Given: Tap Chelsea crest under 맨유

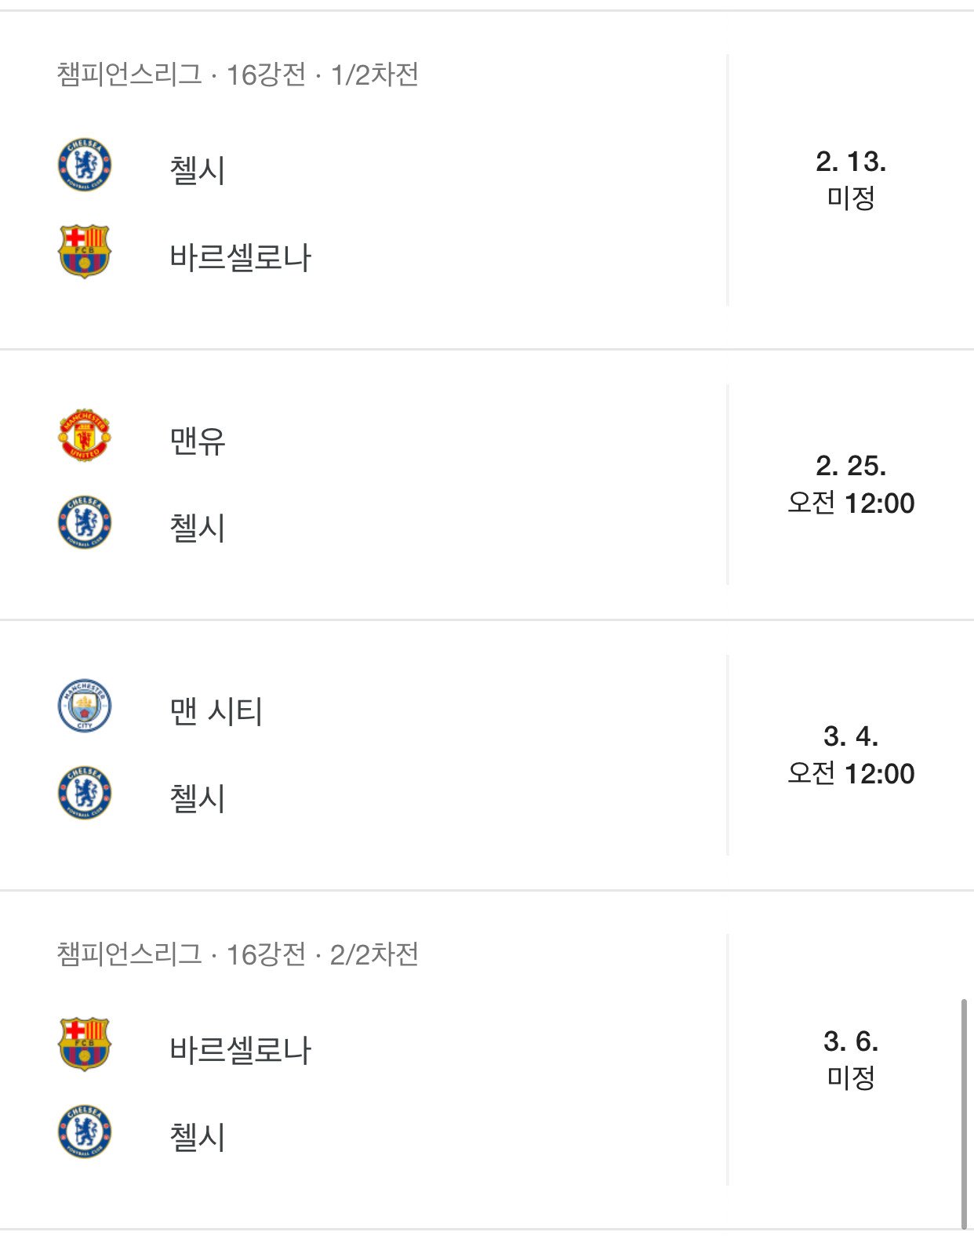Looking at the screenshot, I should coord(85,522).
